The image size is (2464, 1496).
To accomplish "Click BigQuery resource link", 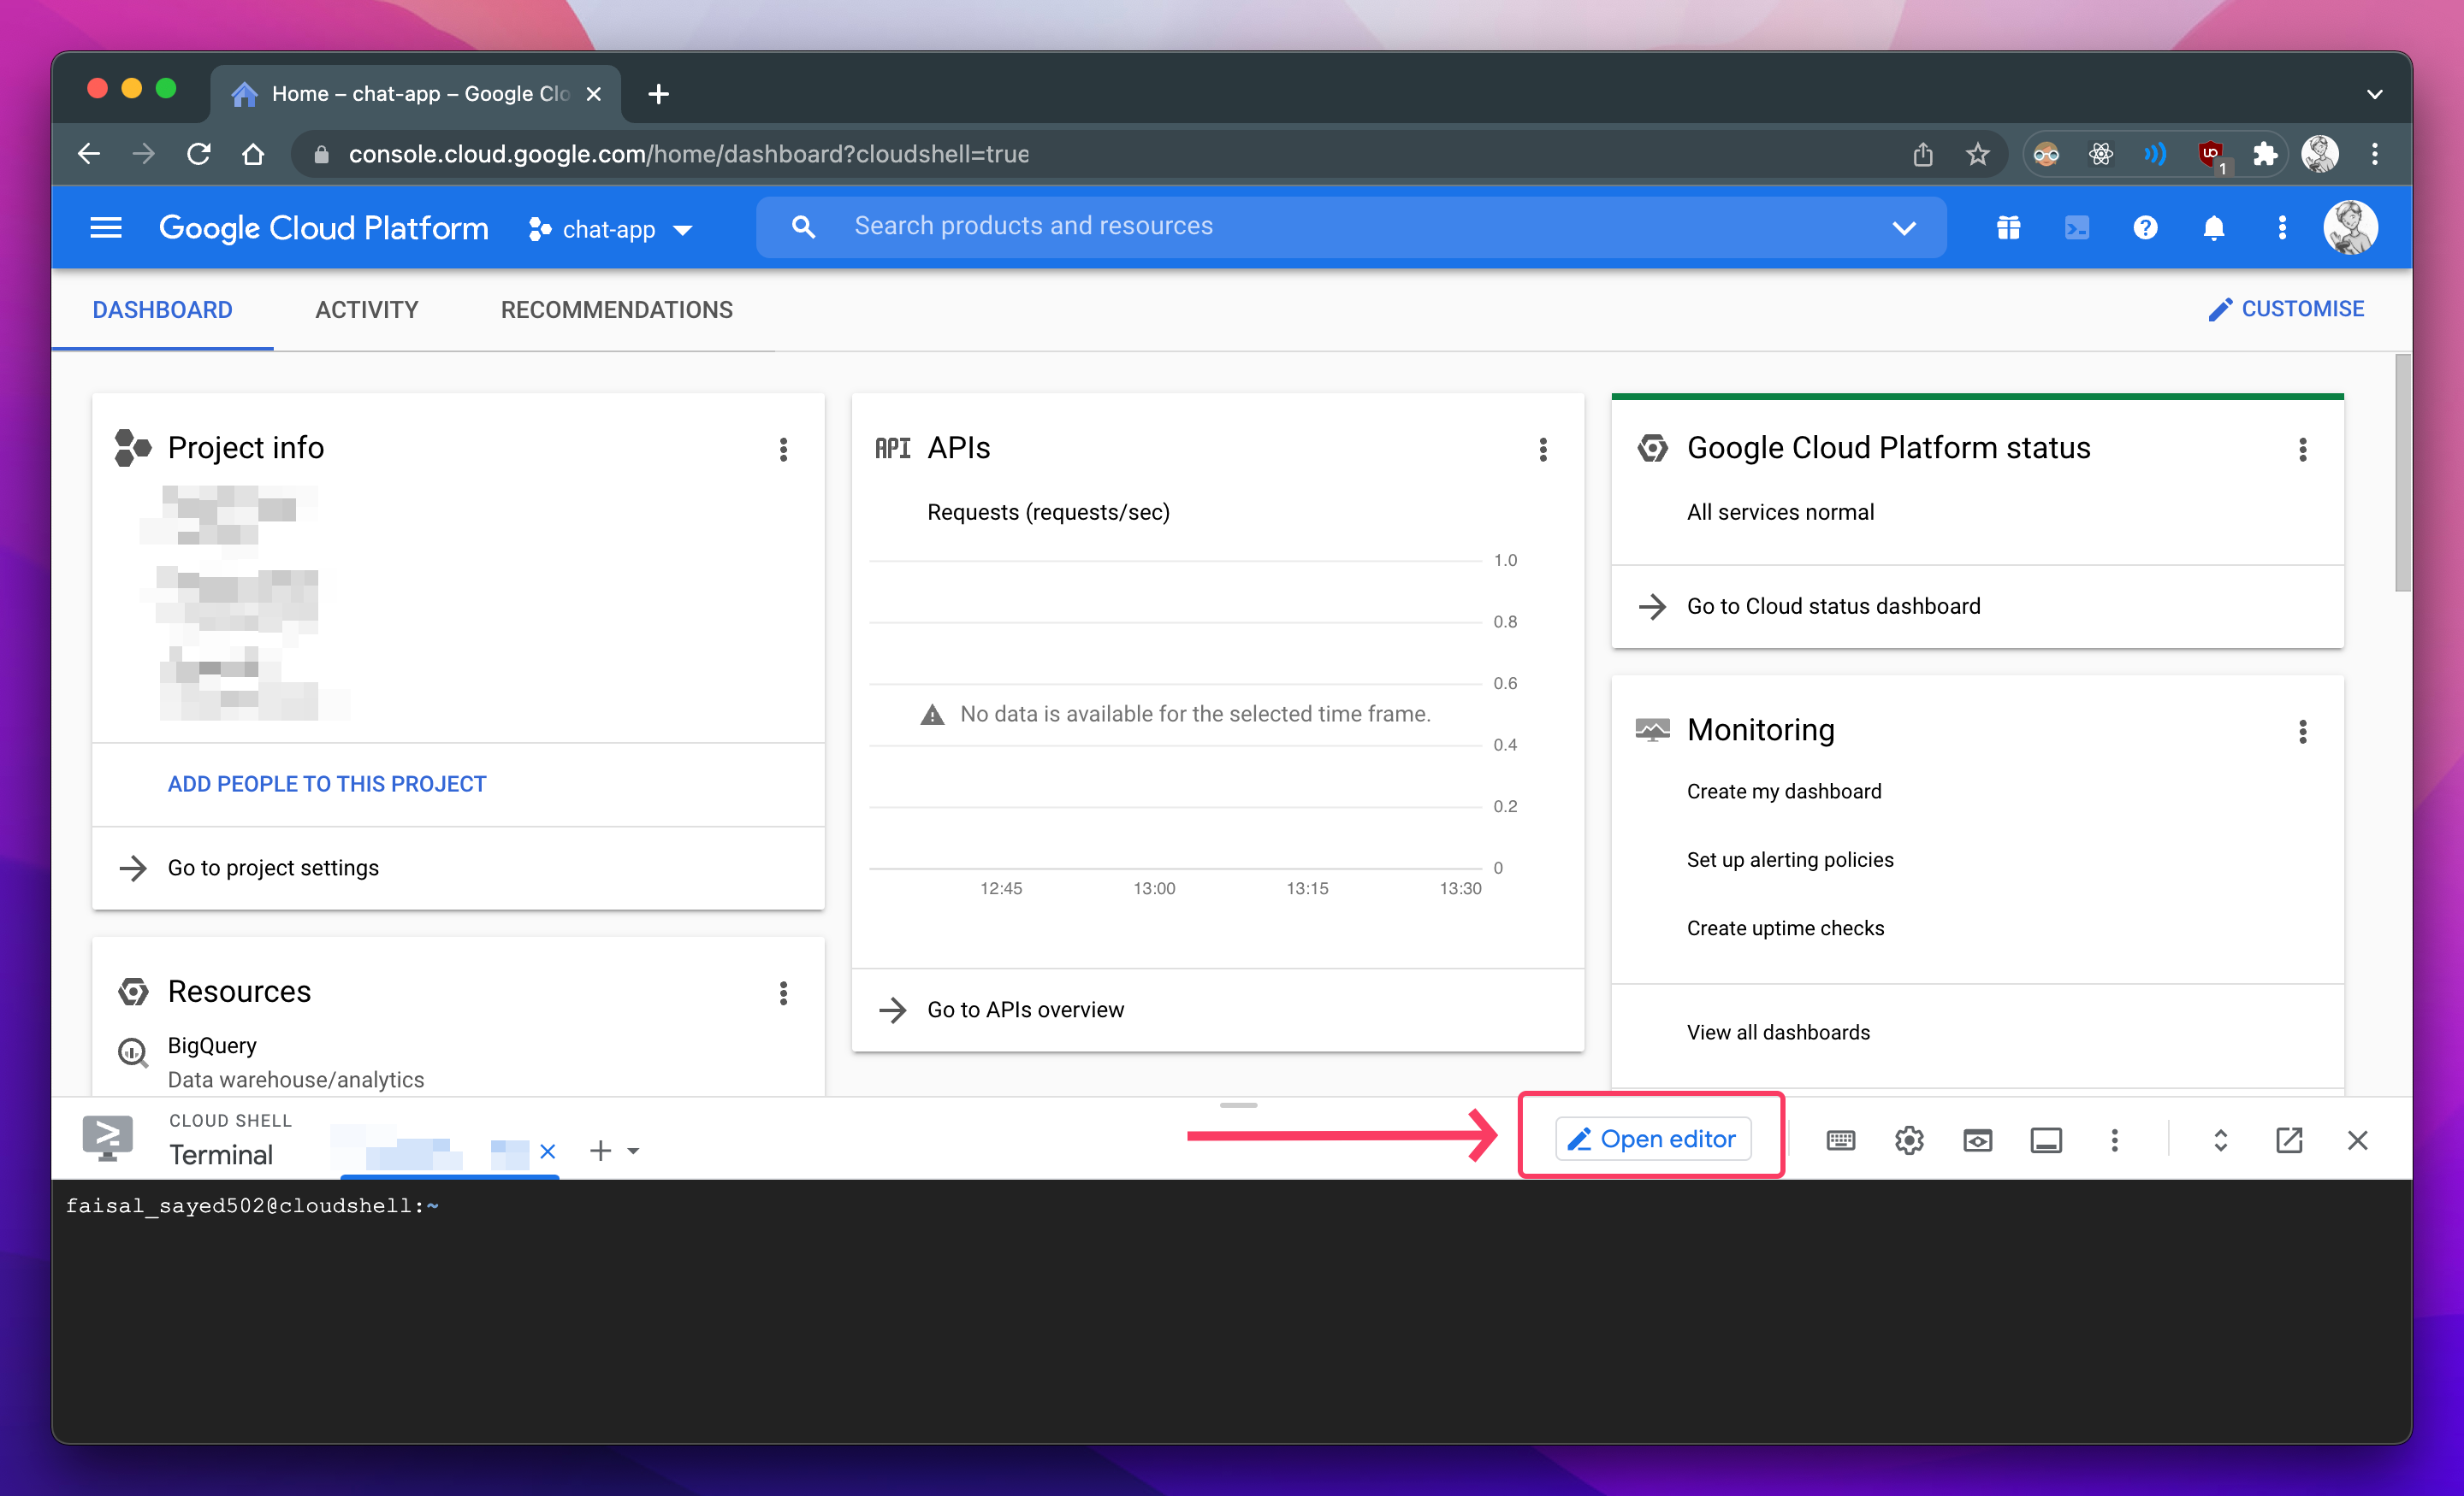I will (212, 1045).
